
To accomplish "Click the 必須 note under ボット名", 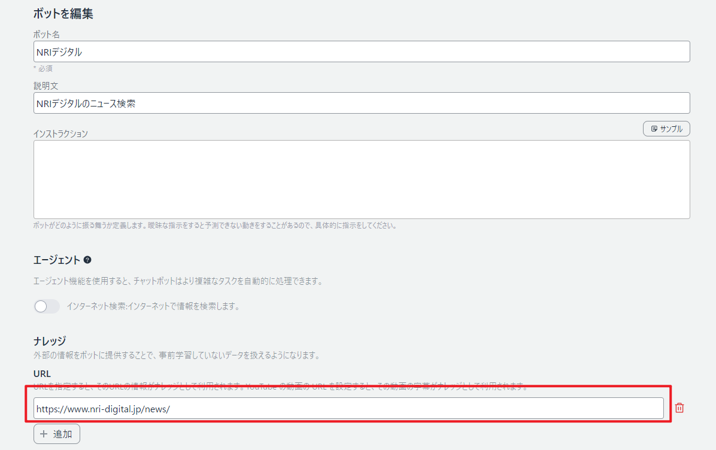I will click(44, 68).
